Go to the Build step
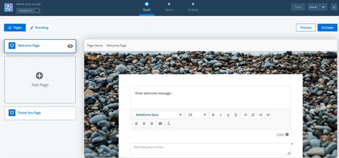339x158 pixels. click(147, 8)
